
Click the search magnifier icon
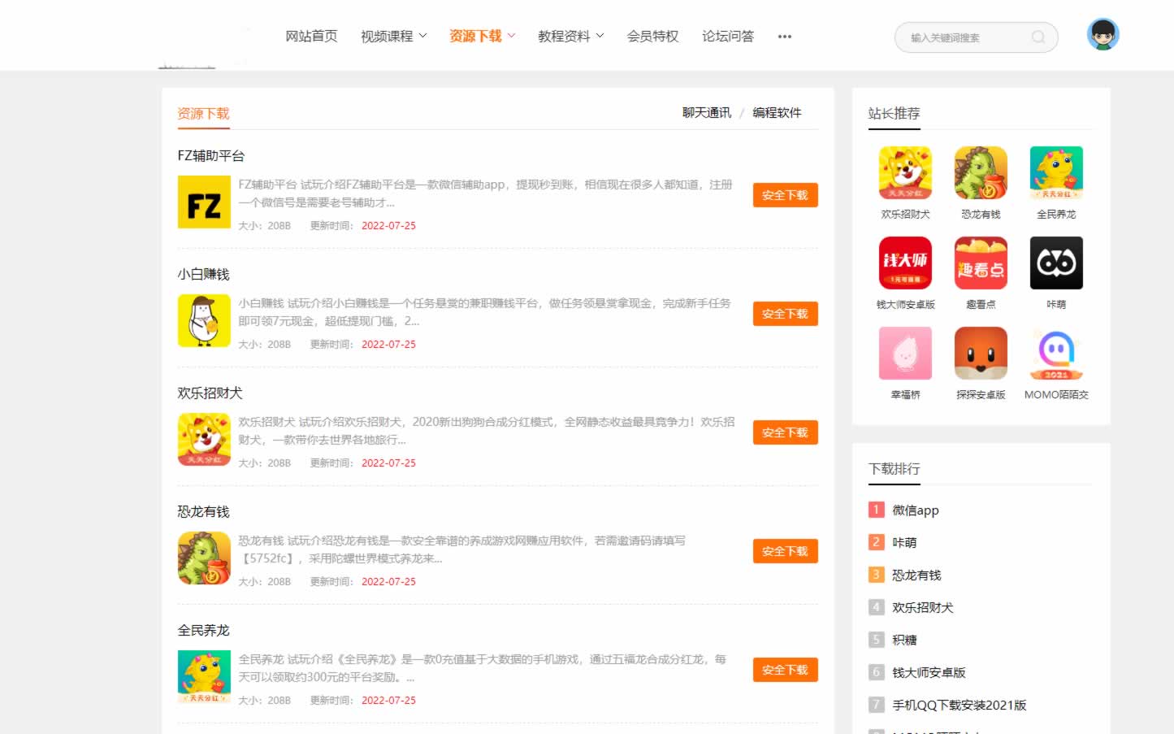(x=1038, y=37)
